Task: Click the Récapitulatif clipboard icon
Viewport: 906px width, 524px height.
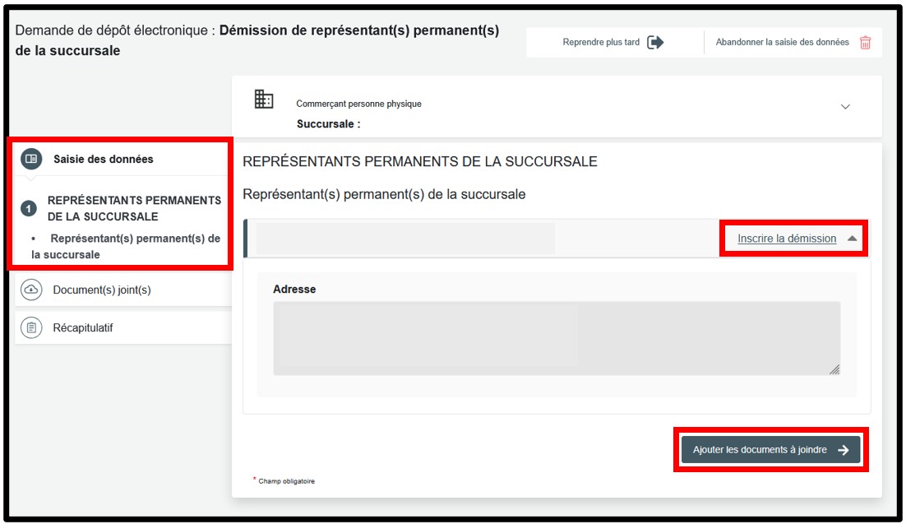Action: [30, 327]
